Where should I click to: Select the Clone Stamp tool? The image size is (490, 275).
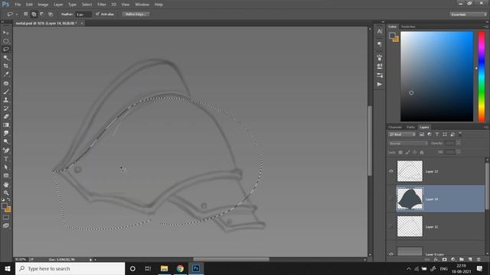6,100
